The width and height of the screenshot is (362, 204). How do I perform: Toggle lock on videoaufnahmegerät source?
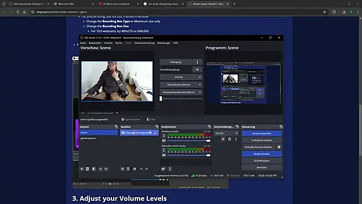point(155,133)
